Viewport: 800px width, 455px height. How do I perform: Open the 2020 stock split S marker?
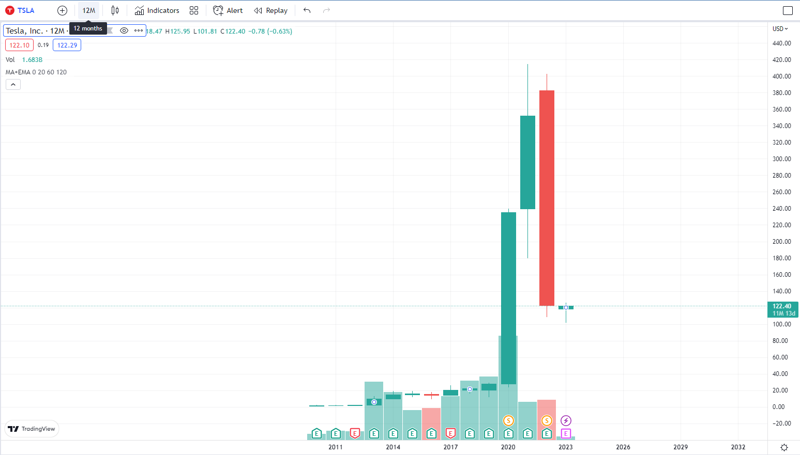[508, 420]
